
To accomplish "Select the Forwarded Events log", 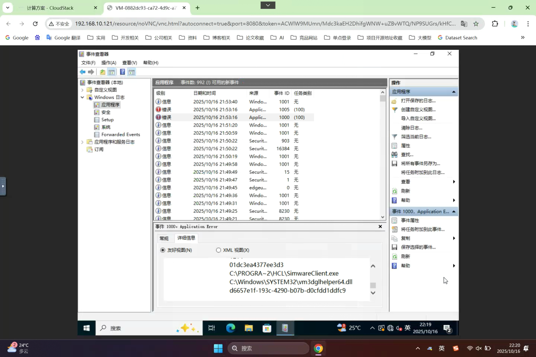I will pyautogui.click(x=121, y=135).
